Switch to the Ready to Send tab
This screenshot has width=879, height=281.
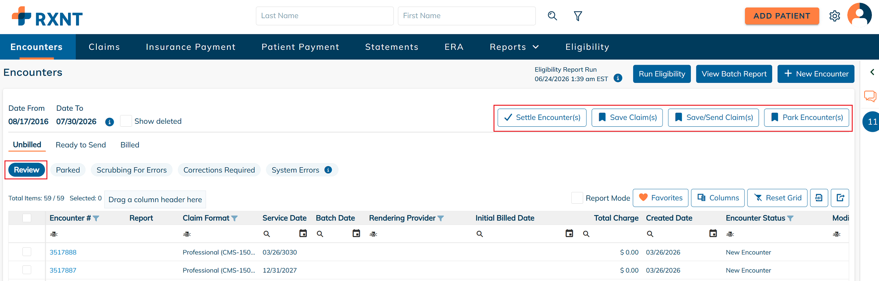pyautogui.click(x=81, y=145)
